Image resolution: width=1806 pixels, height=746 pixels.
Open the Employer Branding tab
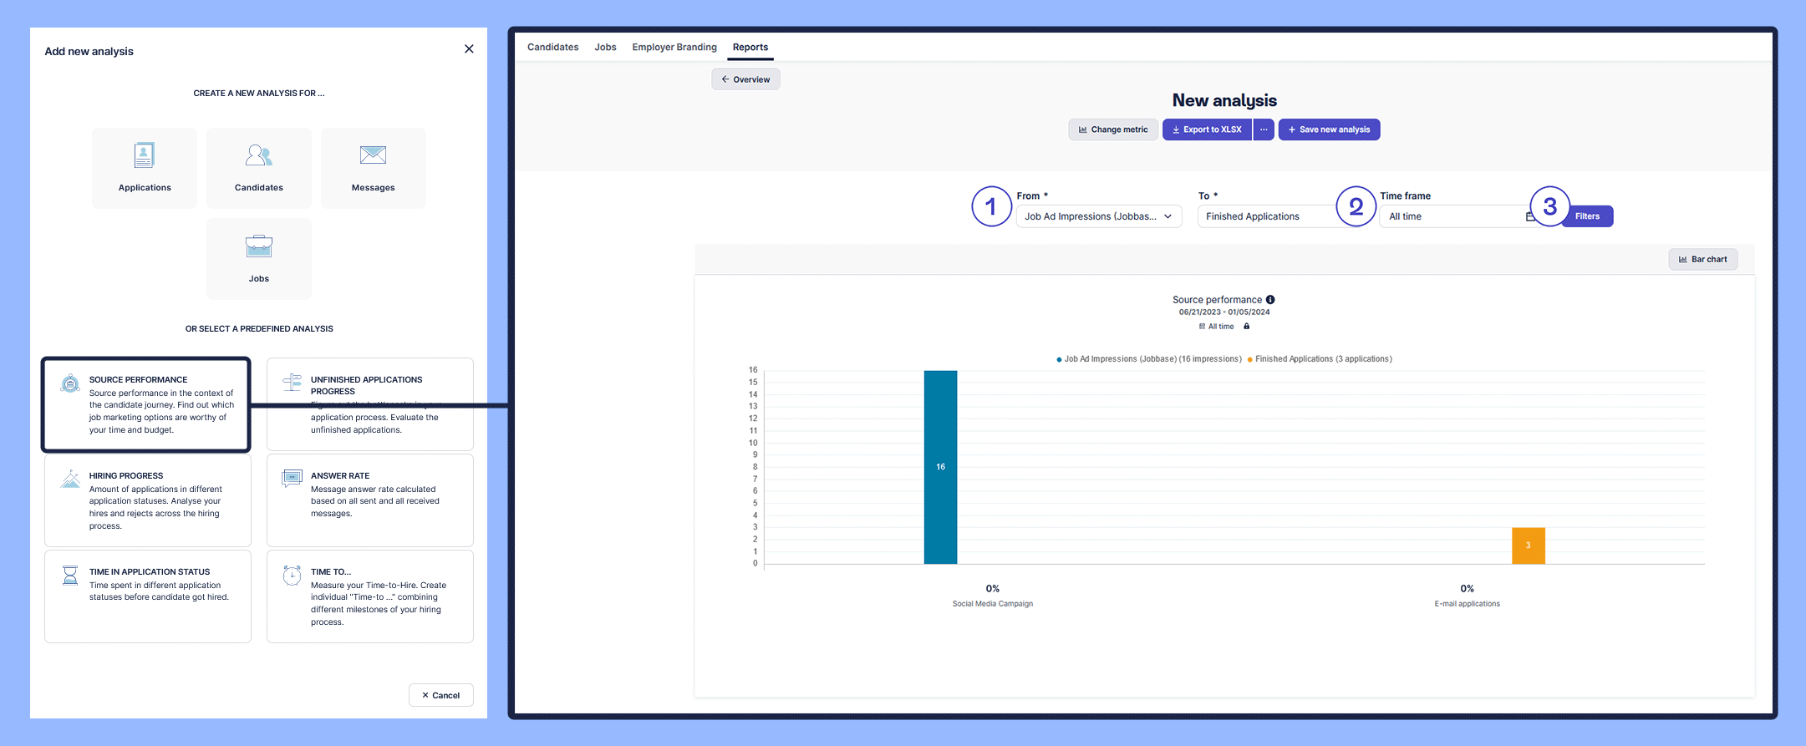(674, 47)
